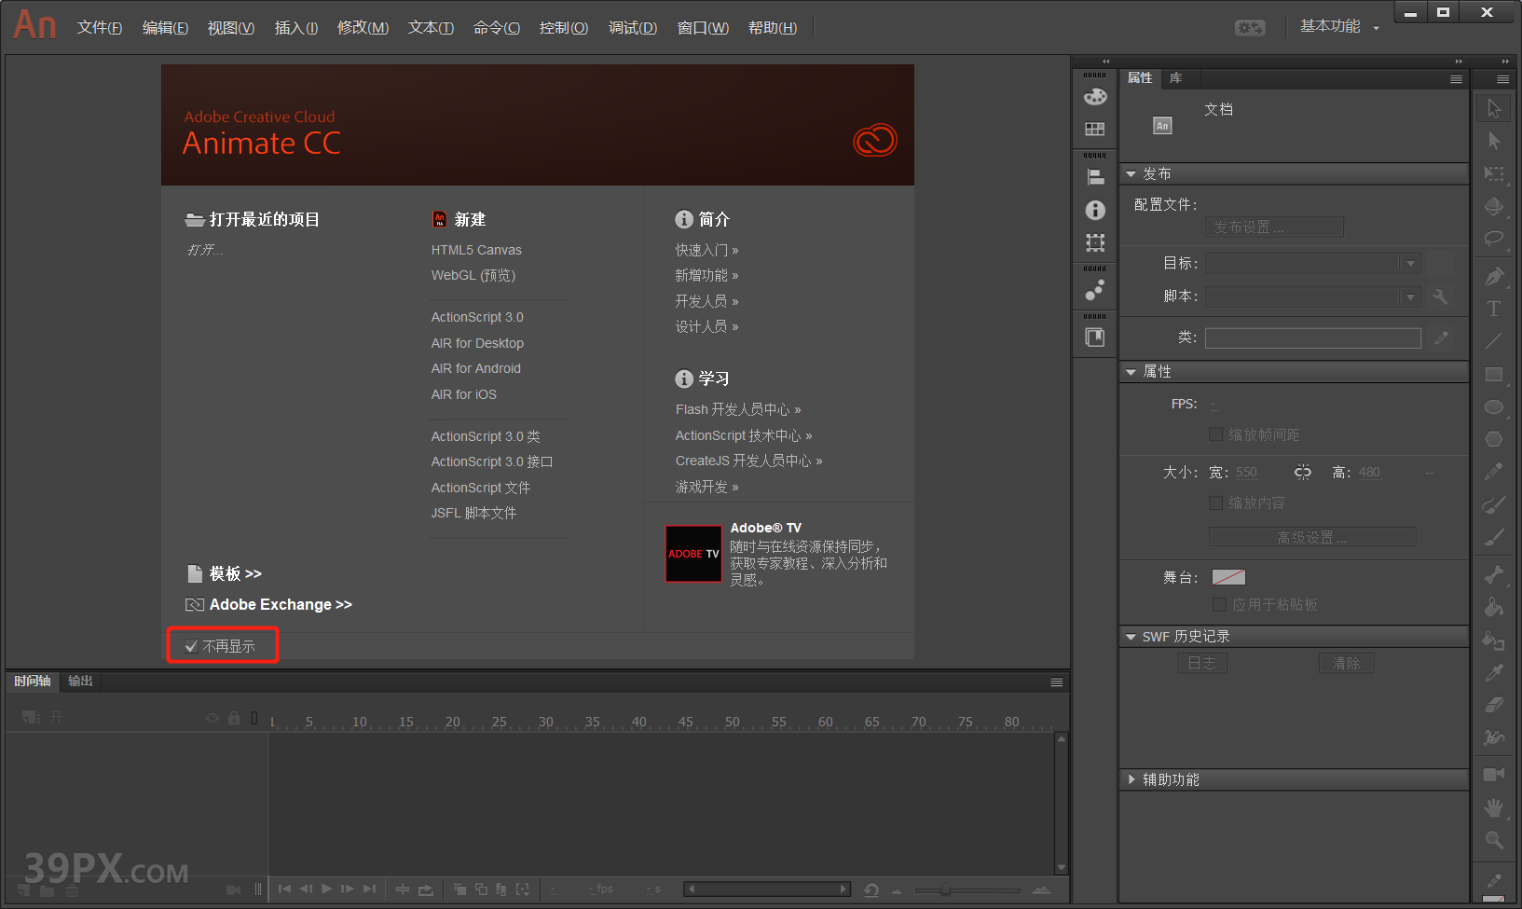
Task: Select the PolyStar hexagon tool
Action: [x=1494, y=439]
